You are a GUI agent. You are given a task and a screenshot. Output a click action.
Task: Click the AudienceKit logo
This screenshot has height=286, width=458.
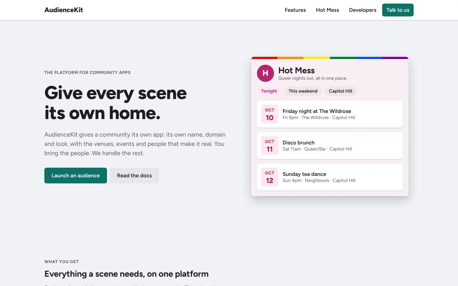click(x=64, y=10)
